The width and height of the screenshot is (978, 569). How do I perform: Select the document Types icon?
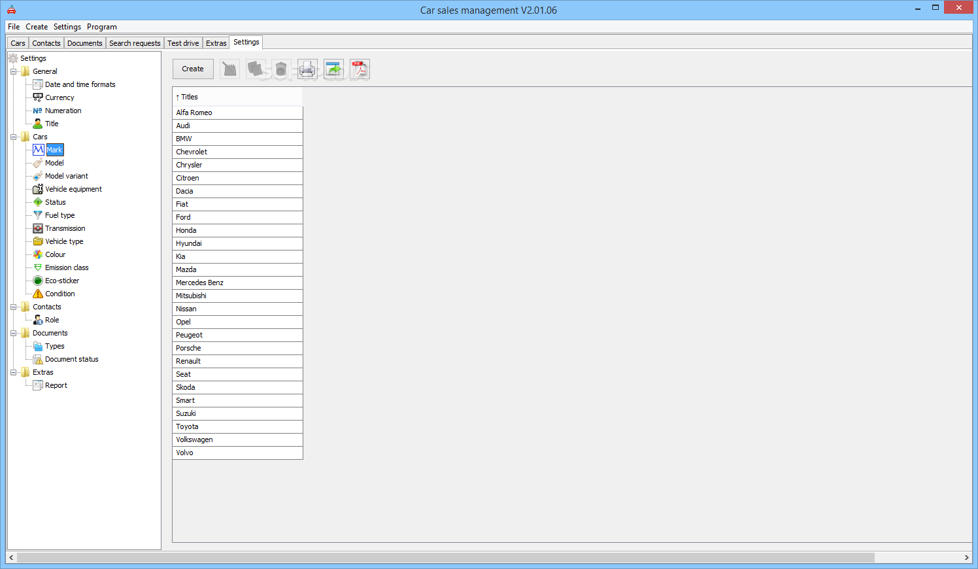click(38, 346)
